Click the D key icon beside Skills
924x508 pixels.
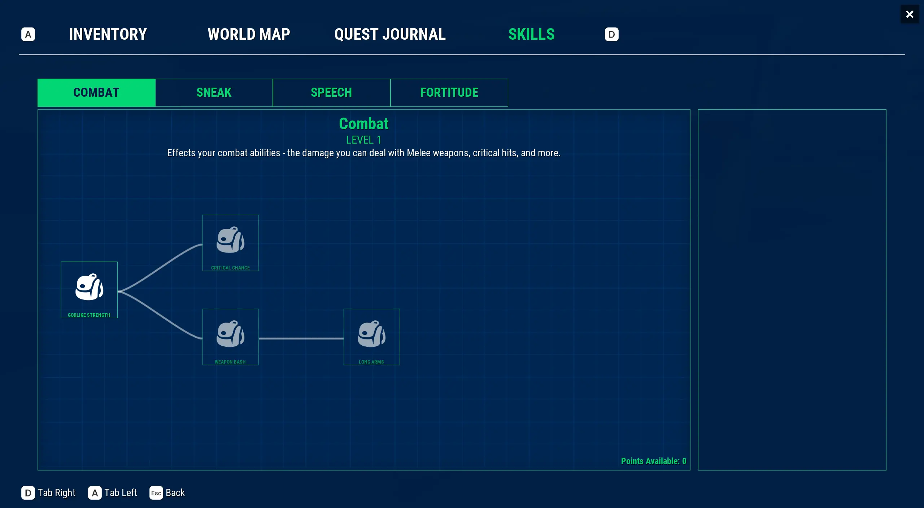(611, 35)
